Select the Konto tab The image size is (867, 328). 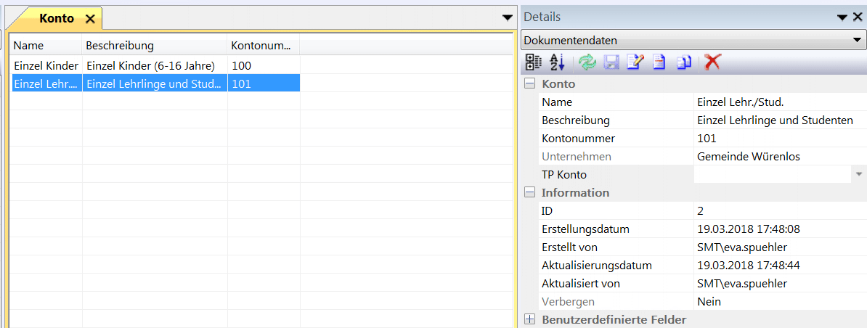[56, 18]
